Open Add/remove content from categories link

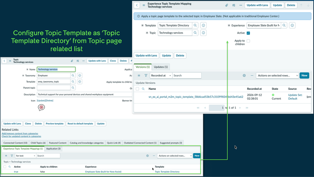coord(20,133)
